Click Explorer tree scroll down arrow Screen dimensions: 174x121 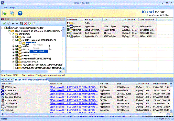pyautogui.click(x=63, y=68)
